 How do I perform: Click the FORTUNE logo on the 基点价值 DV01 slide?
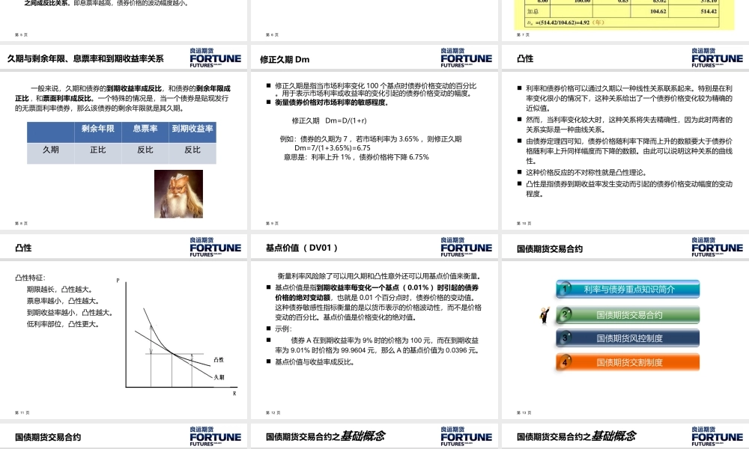coord(465,246)
